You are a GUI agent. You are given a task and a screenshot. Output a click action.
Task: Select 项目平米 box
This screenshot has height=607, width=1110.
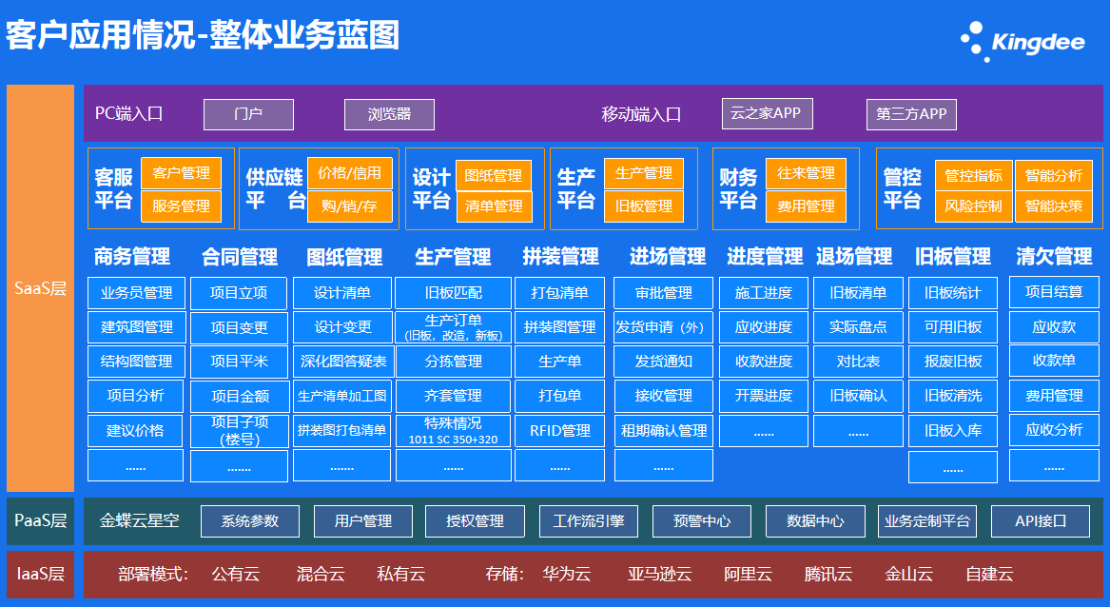[240, 362]
